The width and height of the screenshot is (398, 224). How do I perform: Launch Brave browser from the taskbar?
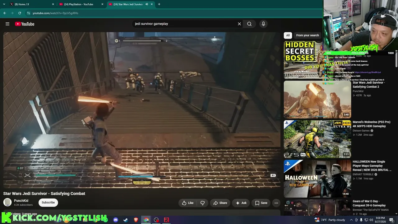[x=136, y=220]
